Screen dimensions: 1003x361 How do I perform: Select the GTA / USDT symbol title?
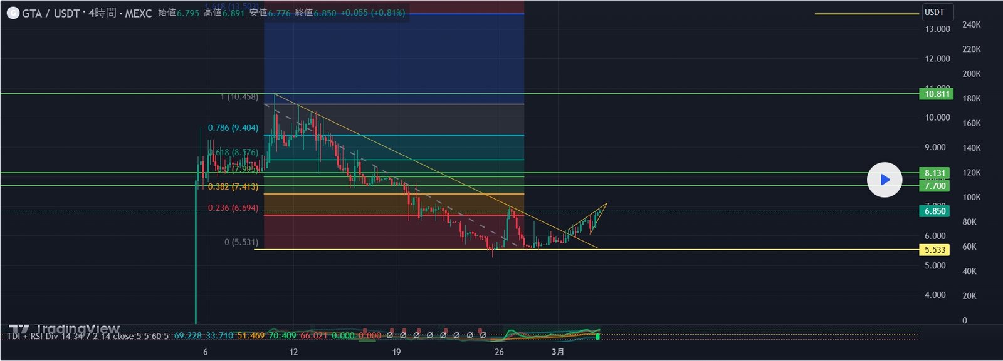pyautogui.click(x=51, y=13)
